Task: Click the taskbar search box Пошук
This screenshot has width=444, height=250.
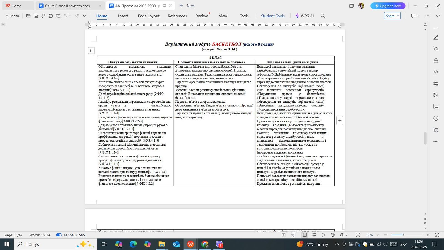Action: click(56, 244)
